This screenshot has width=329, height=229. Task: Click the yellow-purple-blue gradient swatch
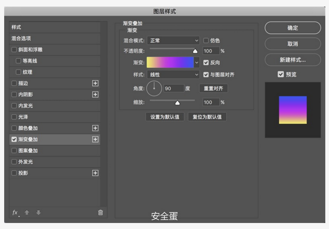(x=170, y=63)
